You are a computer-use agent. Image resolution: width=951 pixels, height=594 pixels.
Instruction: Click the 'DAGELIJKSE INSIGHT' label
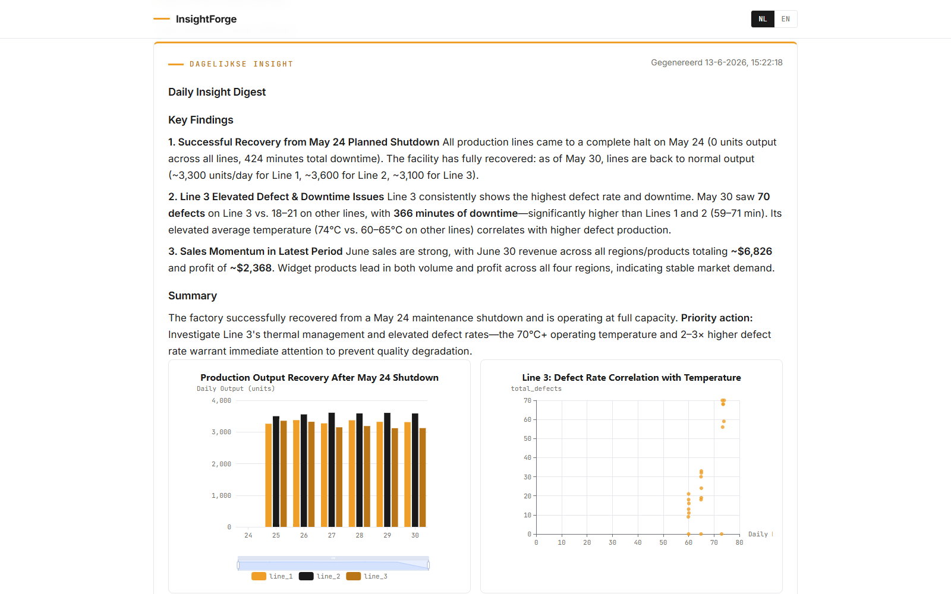coord(241,64)
